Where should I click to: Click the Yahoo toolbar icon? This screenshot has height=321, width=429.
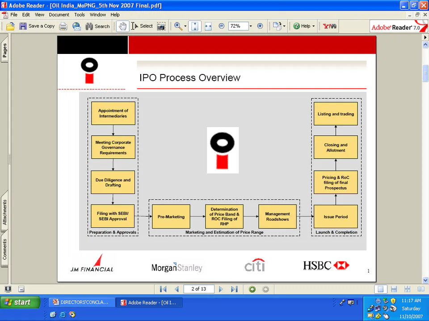329,26
